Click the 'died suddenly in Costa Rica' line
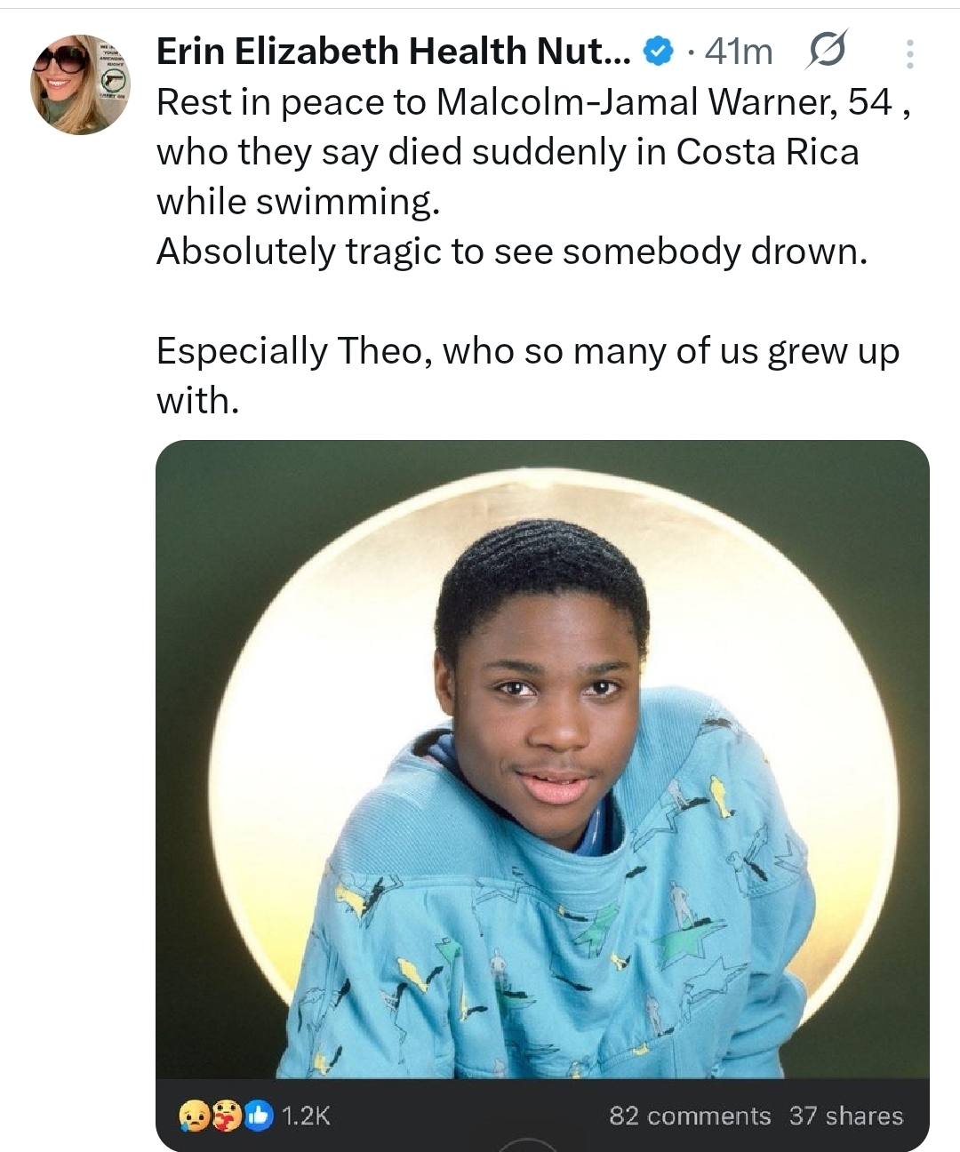This screenshot has height=1152, width=960. pos(508,152)
